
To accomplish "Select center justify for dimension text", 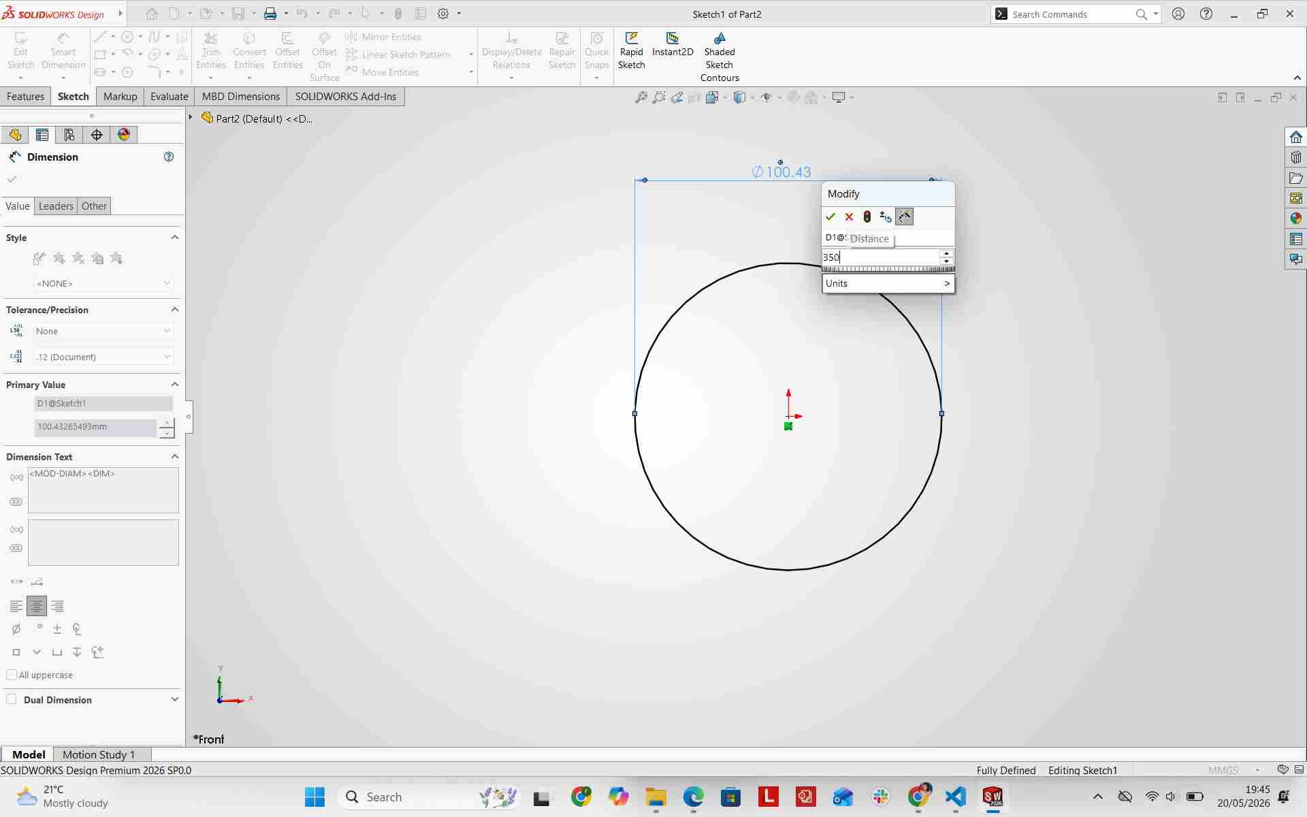I will click(x=37, y=606).
